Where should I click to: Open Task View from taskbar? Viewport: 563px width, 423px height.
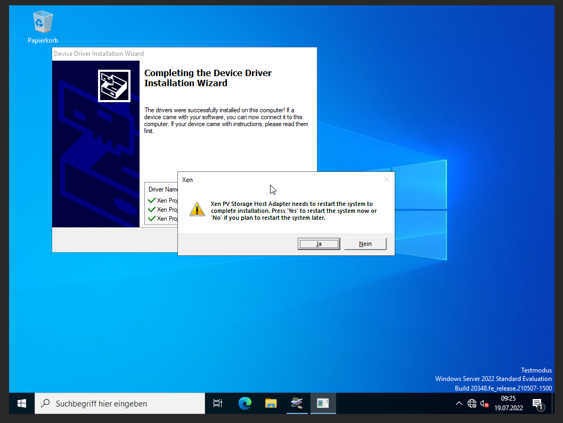point(217,403)
